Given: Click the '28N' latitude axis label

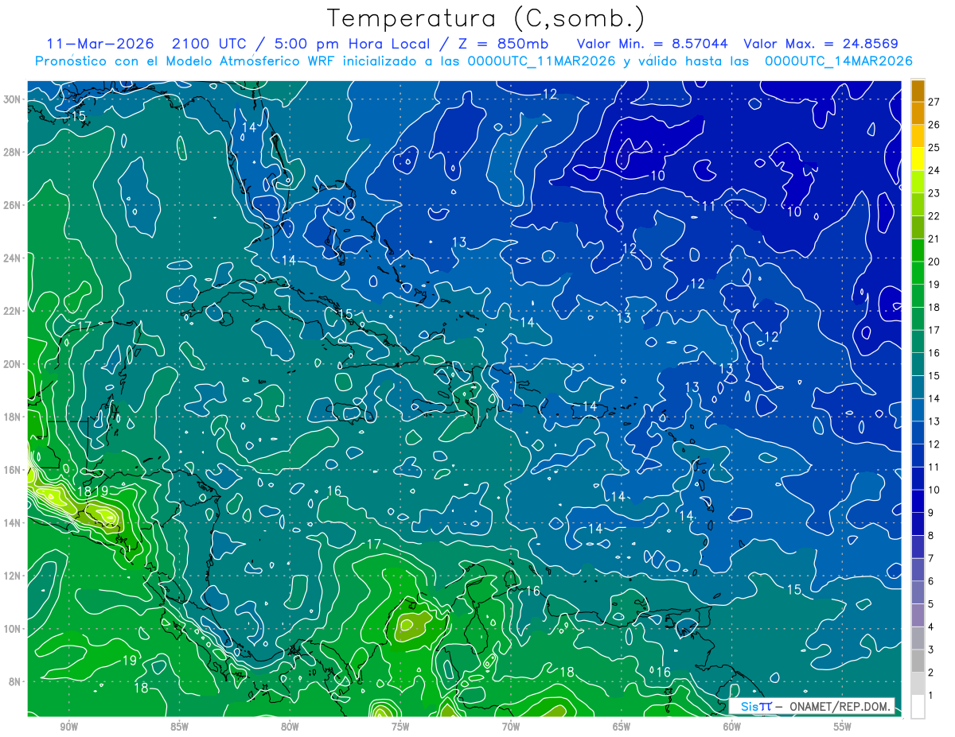Looking at the screenshot, I should point(11,152).
